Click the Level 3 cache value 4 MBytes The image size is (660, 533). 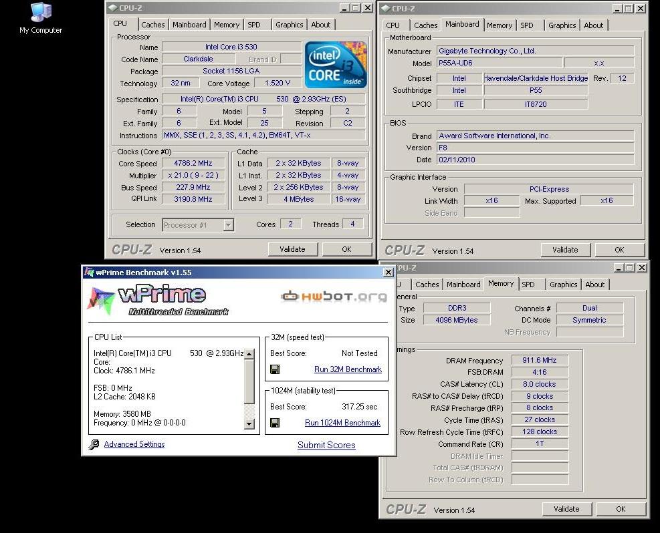298,199
